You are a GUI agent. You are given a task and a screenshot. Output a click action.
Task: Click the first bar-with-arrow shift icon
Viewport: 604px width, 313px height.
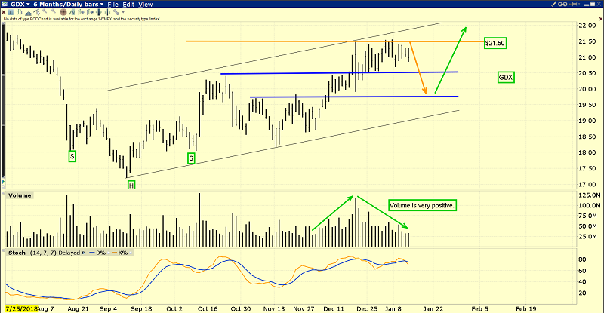click(81, 12)
